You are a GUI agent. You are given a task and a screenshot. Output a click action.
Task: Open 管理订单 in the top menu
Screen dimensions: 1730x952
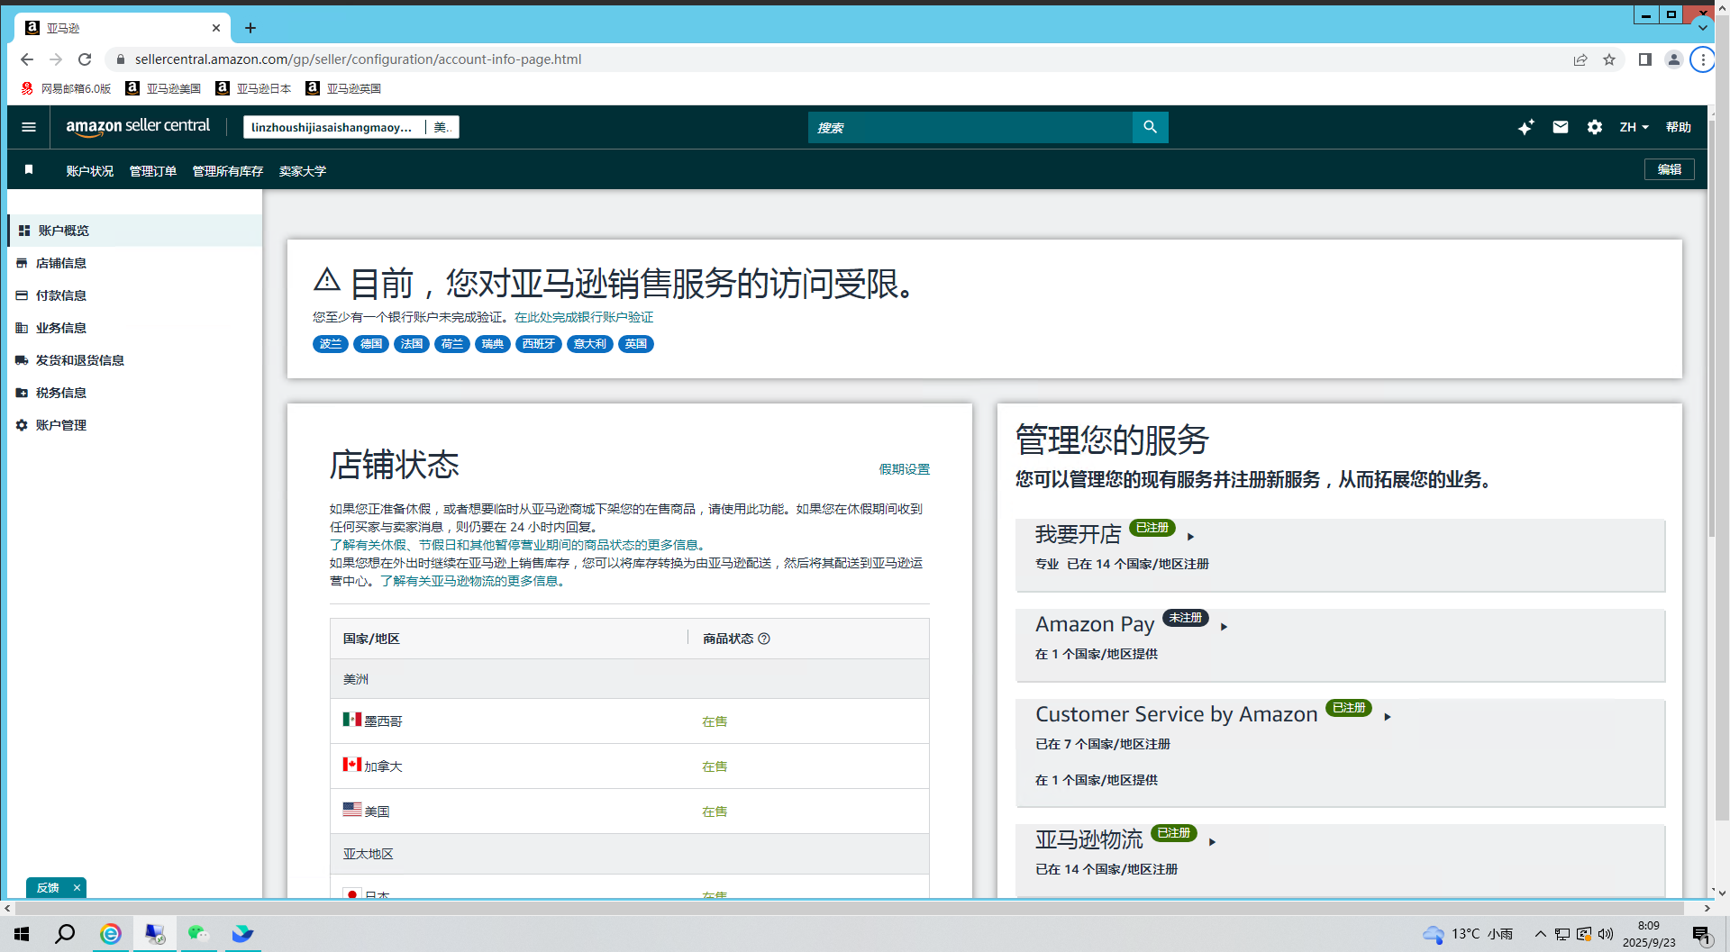pyautogui.click(x=153, y=171)
